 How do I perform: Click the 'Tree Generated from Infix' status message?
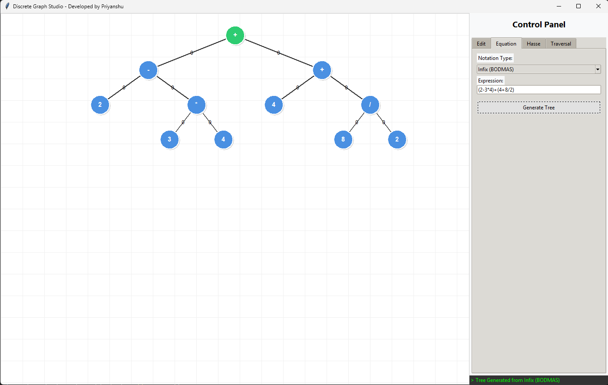pos(515,380)
